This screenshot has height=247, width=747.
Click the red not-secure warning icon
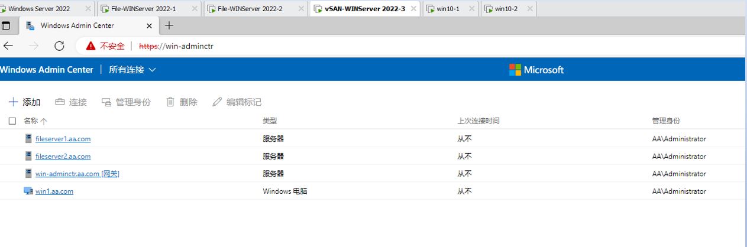(x=90, y=45)
